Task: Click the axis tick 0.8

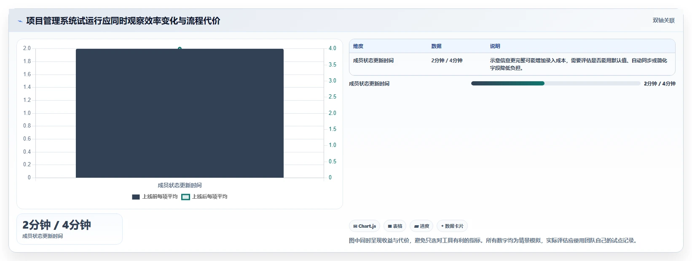Action: [27, 126]
